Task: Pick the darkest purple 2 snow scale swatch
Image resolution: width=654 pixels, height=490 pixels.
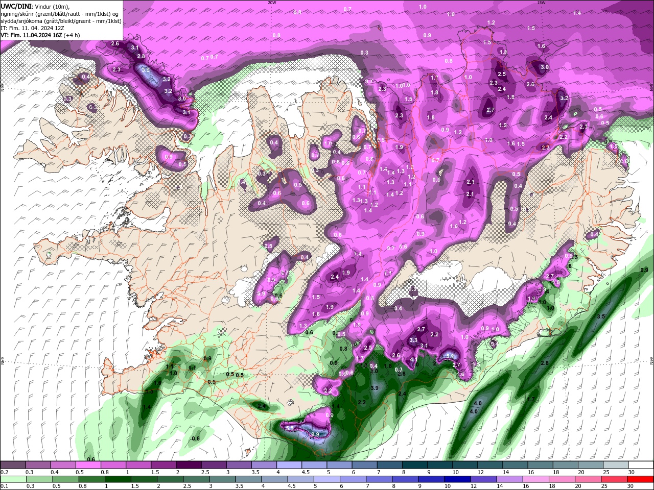Action: tap(188, 465)
